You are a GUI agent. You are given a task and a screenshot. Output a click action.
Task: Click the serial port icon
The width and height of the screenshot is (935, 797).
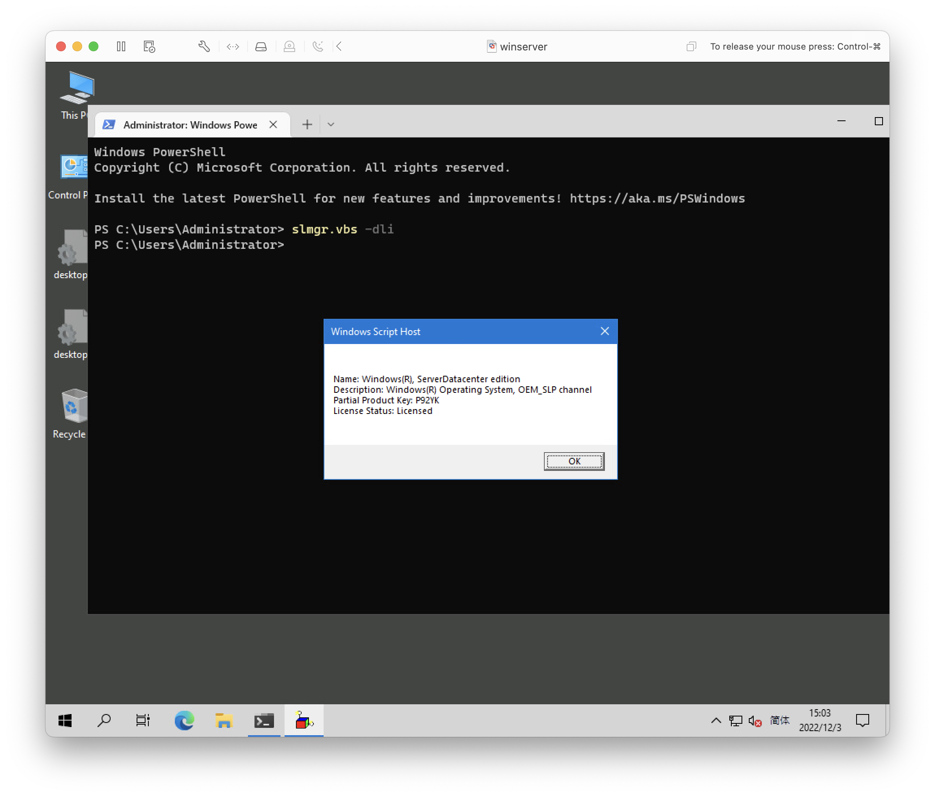317,46
